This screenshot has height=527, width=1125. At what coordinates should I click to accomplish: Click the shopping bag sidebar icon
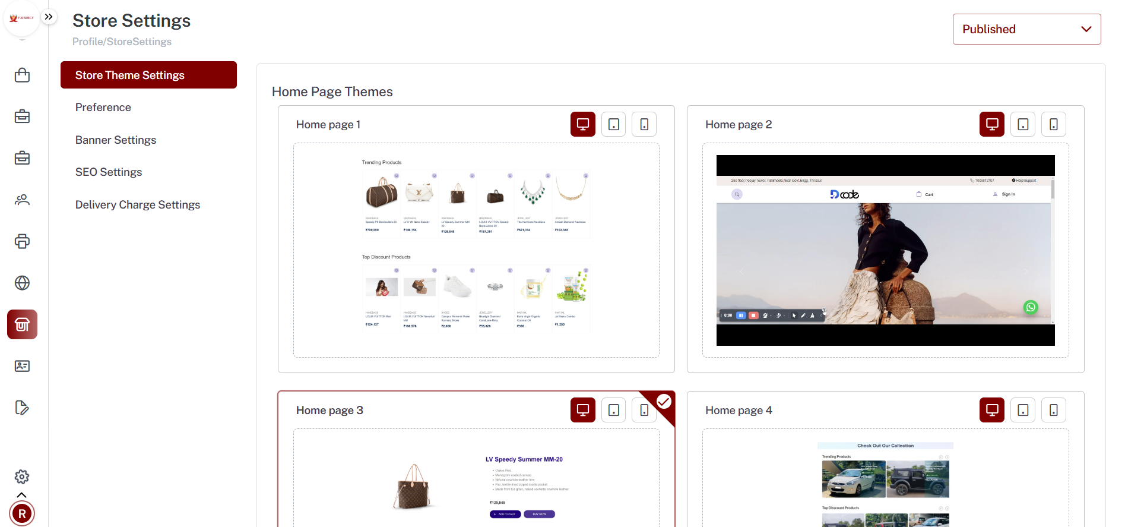pyautogui.click(x=22, y=75)
